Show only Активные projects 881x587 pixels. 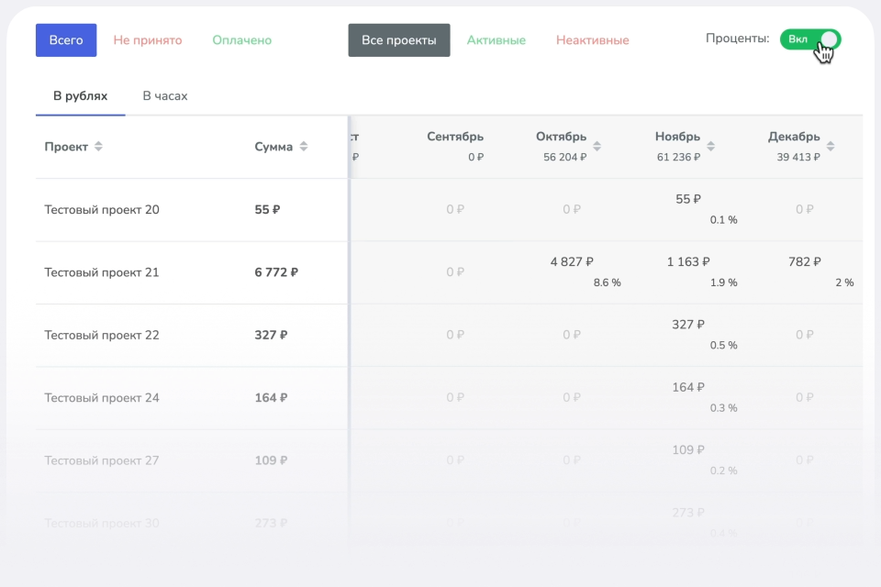[x=496, y=40]
